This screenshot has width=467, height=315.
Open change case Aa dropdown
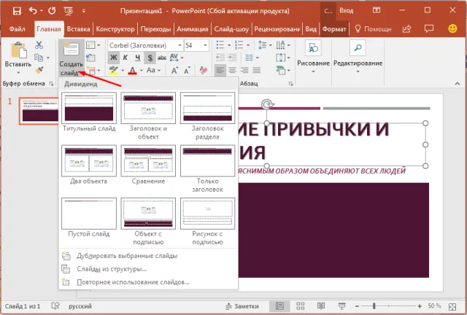click(x=153, y=70)
